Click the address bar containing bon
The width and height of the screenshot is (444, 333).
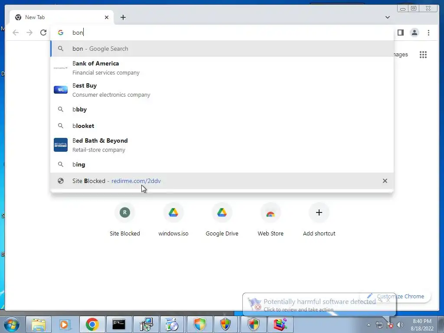tap(222, 33)
